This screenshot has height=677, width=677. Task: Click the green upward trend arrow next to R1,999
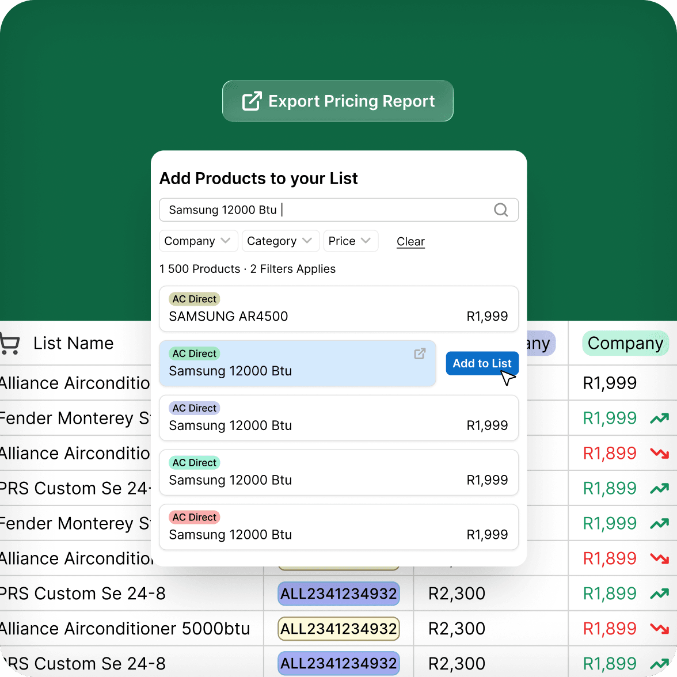tap(658, 419)
